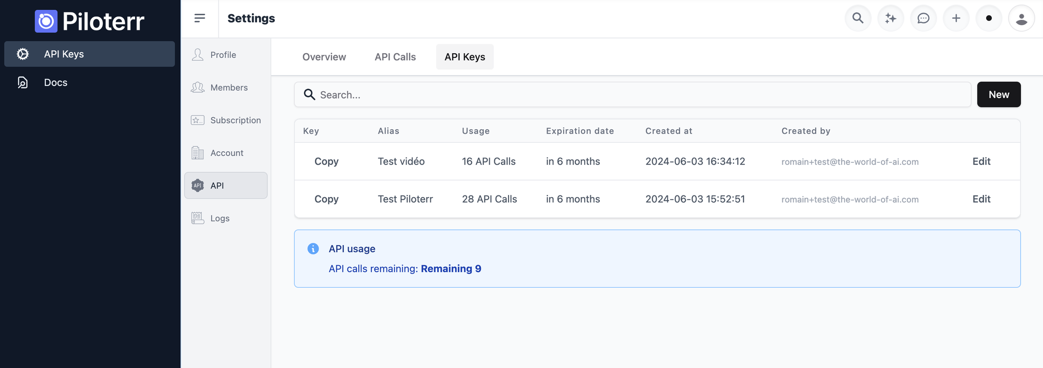This screenshot has height=368, width=1043.
Task: Open the Logs settings section
Action: [220, 218]
